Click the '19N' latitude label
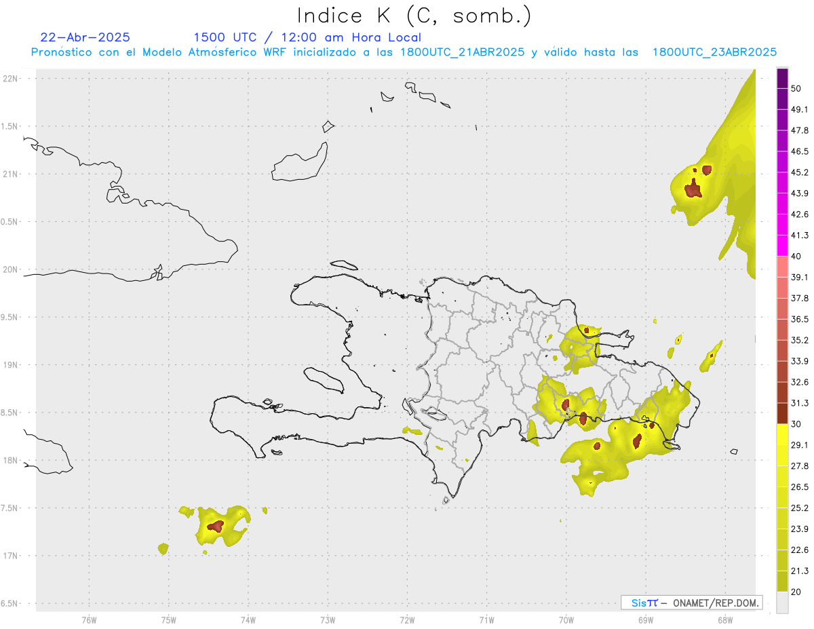 12,365
